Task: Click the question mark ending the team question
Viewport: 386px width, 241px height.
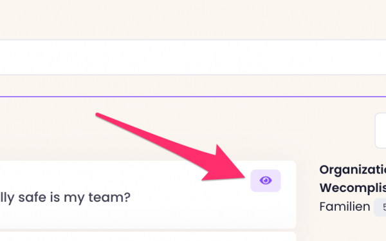Action: tap(127, 197)
